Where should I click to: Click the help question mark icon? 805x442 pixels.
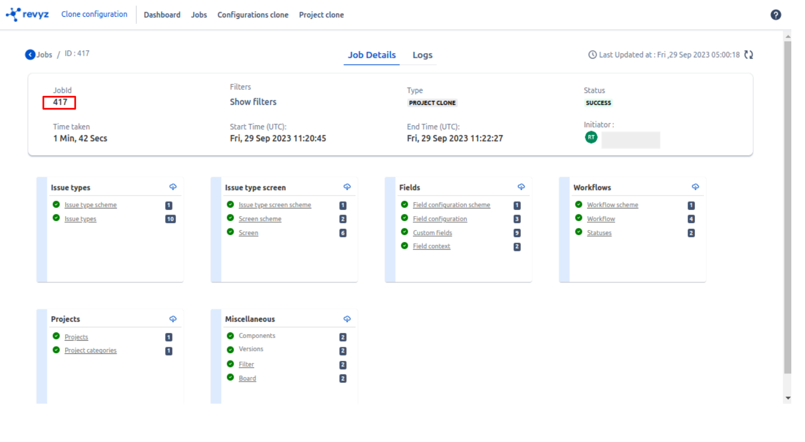775,15
